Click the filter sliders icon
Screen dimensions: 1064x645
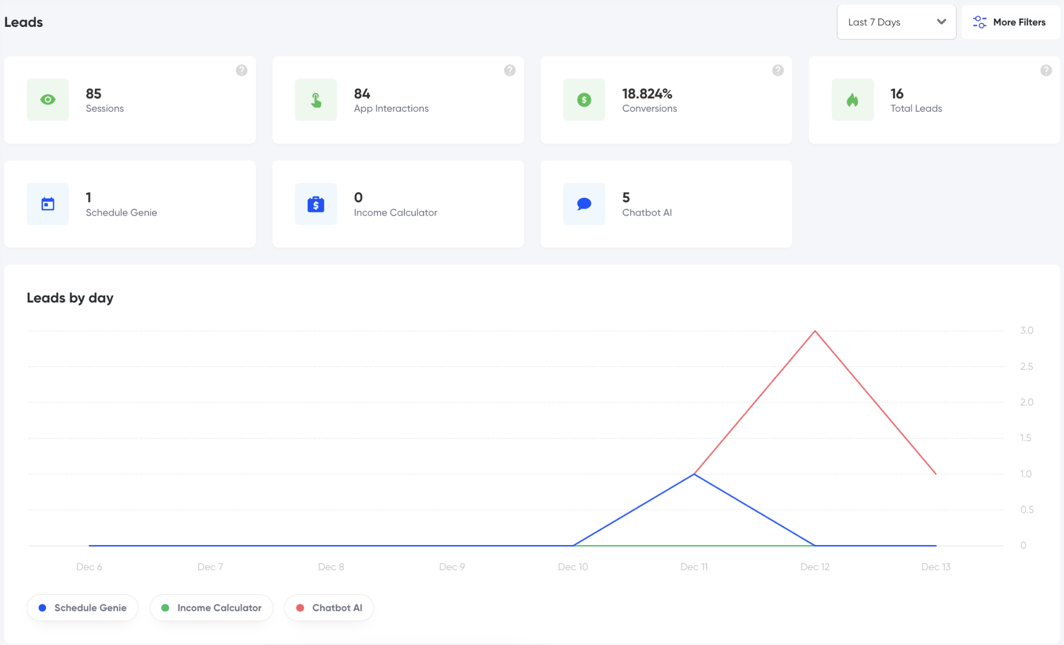coord(979,22)
